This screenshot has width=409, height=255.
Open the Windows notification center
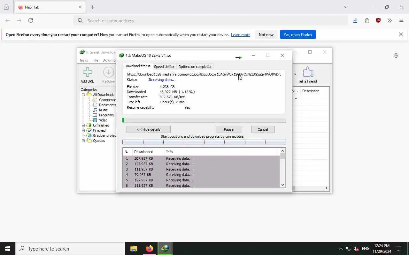(398, 249)
